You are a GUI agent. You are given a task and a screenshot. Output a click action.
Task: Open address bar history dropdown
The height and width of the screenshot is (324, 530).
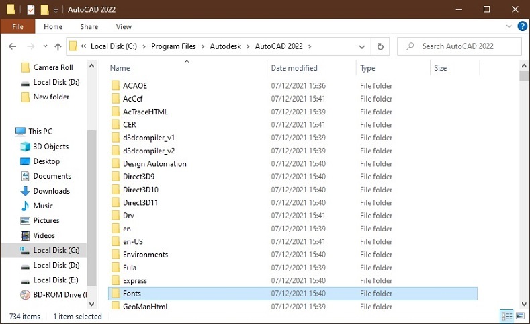pyautogui.click(x=361, y=46)
